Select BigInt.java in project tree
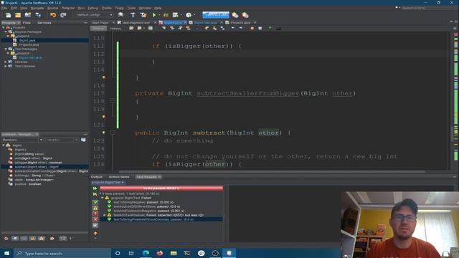 coord(27,40)
